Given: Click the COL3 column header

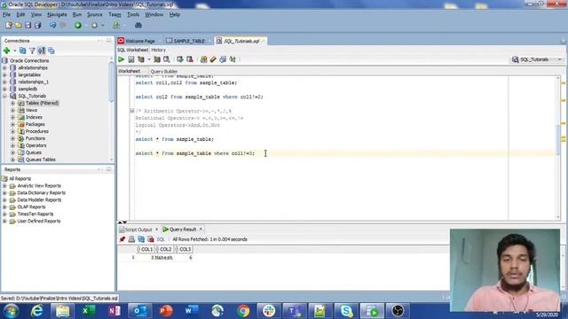Looking at the screenshot, I should [x=185, y=250].
